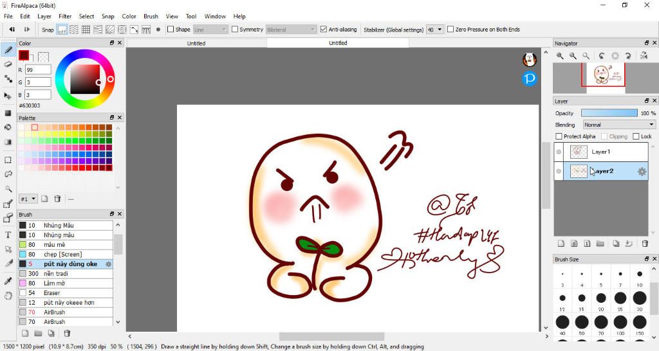
Task: Open the Stabilizer value dropdown
Action: click(x=435, y=30)
